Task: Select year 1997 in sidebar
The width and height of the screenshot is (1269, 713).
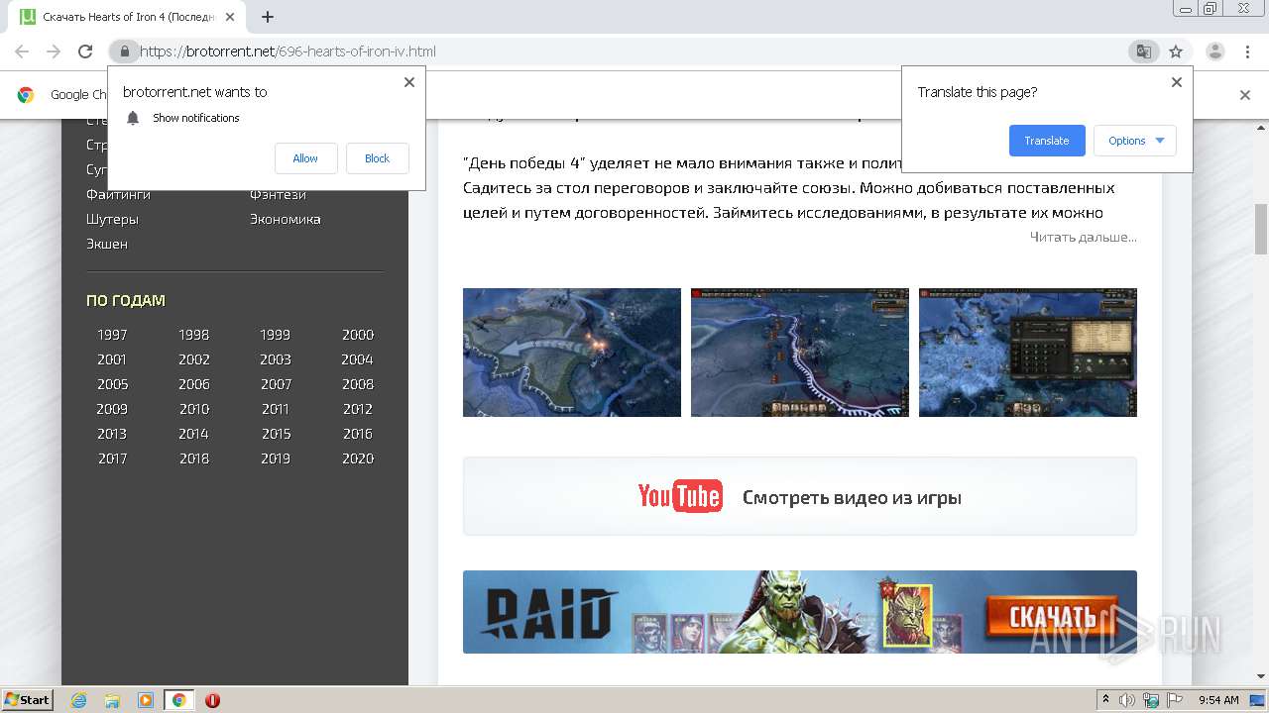Action: [x=112, y=335]
